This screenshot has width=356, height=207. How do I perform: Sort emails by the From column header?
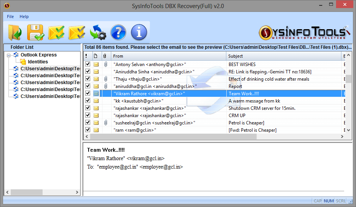(168, 56)
